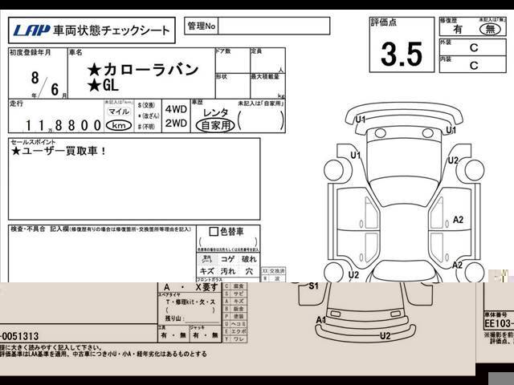514x385 pixels.
Task: Check the 色替車 checkbox
Action: click(213, 233)
